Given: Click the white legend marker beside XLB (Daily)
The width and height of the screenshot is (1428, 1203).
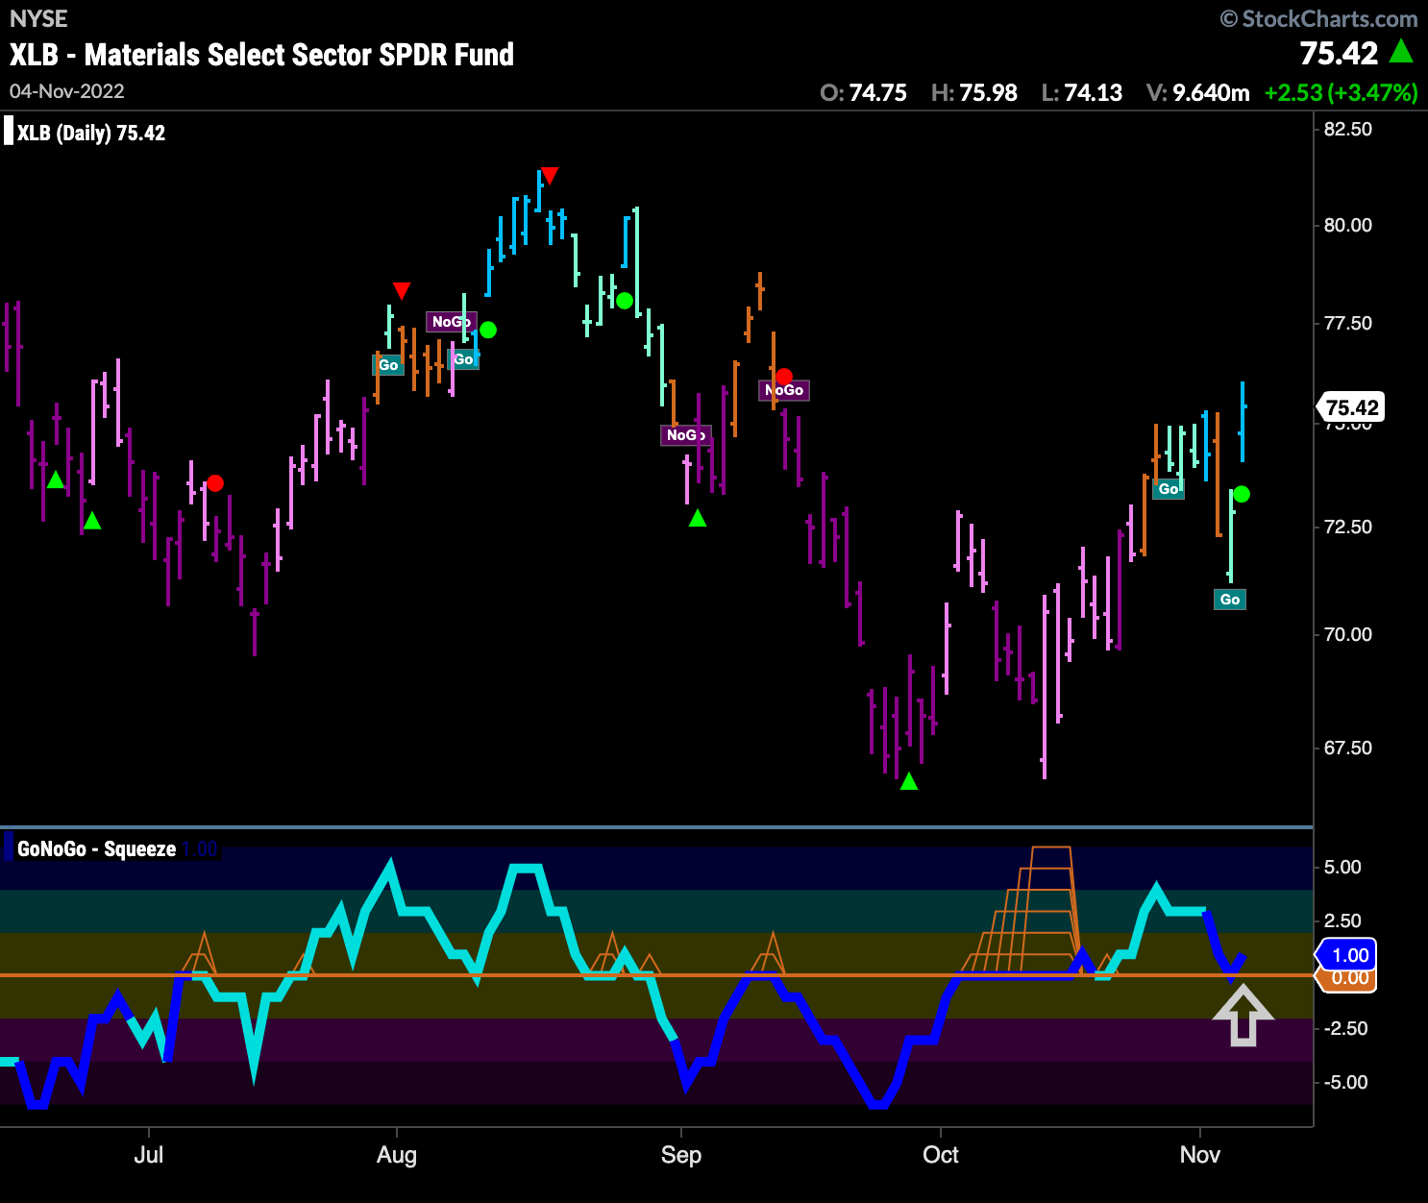Looking at the screenshot, I should click(9, 131).
